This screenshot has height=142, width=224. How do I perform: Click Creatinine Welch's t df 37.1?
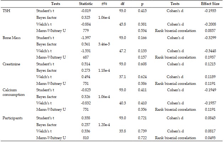click(x=122, y=77)
